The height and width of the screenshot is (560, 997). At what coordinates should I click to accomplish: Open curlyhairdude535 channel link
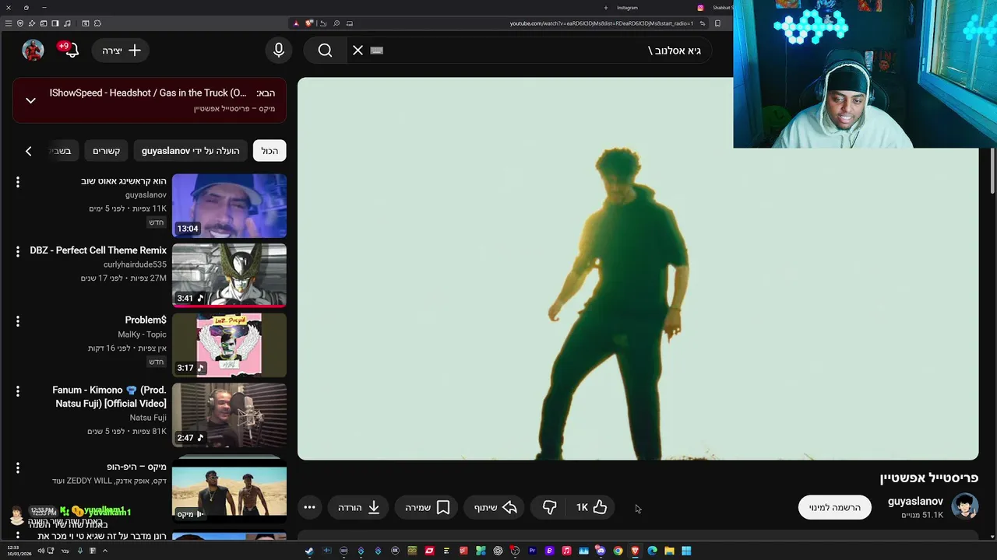(135, 264)
